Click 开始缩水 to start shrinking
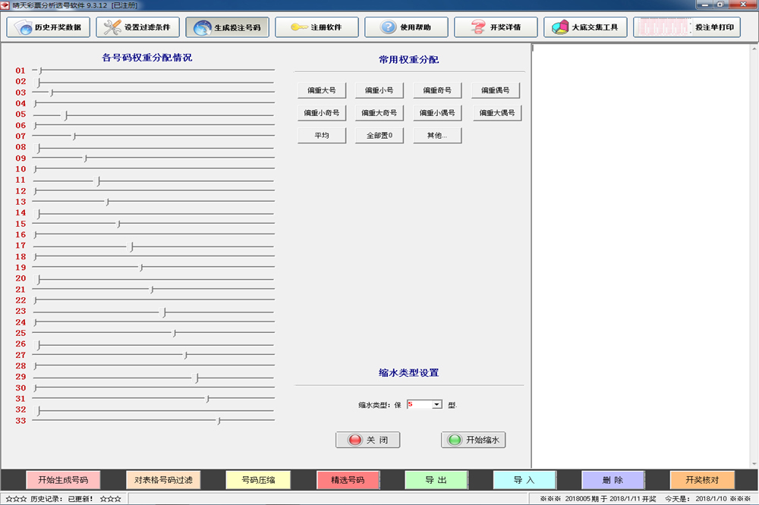 (x=474, y=440)
